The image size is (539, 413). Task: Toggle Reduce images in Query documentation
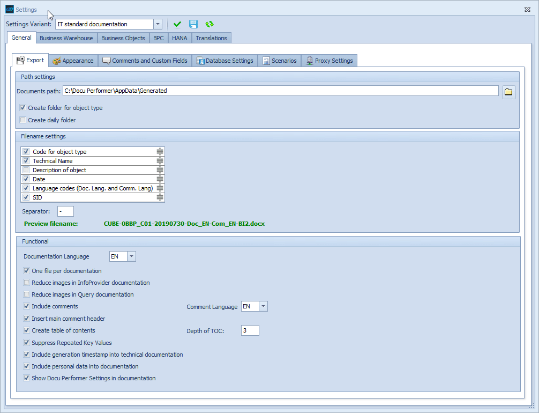(27, 294)
